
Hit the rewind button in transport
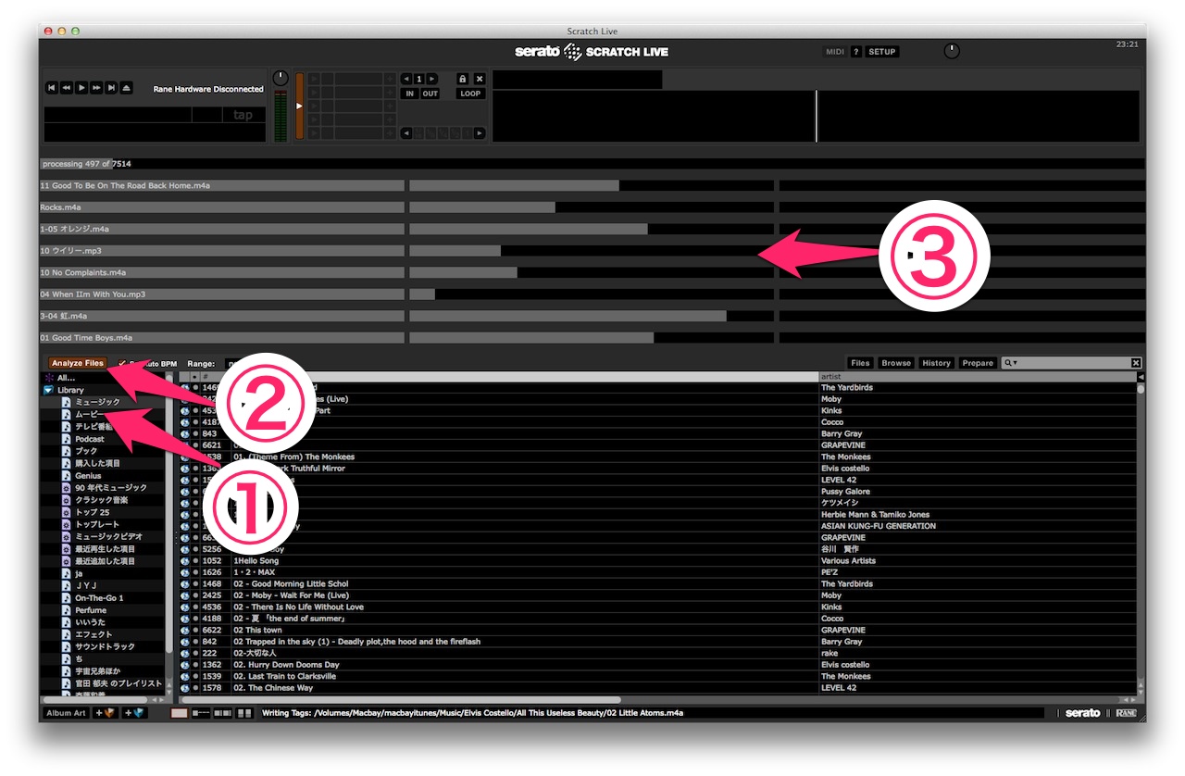tap(67, 88)
